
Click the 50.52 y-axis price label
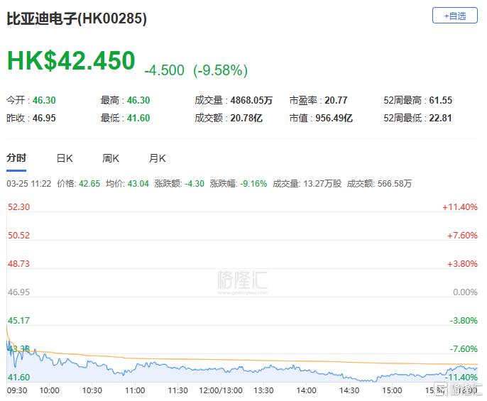click(18, 235)
